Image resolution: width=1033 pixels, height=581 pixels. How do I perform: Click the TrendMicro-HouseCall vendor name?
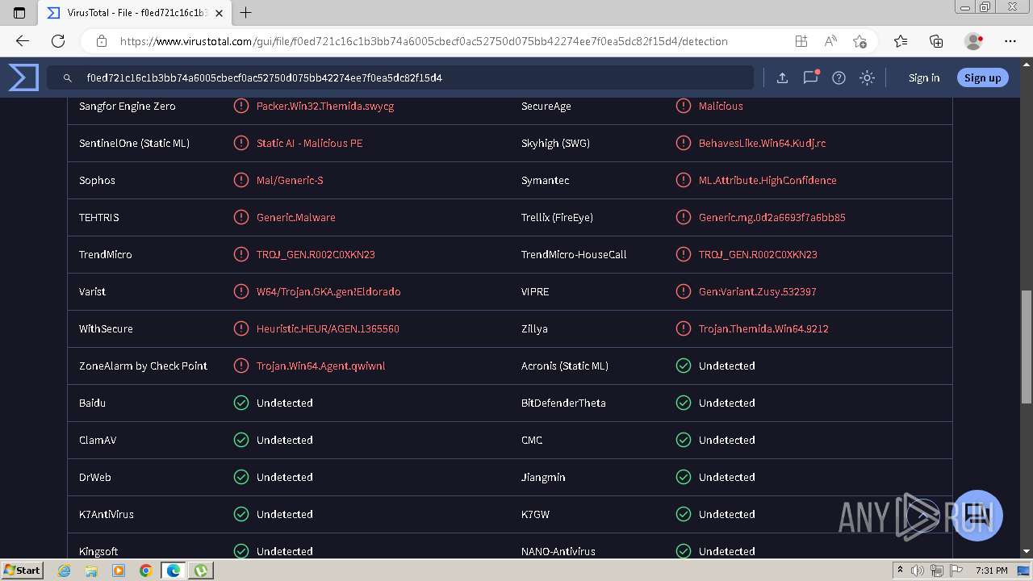[574, 254]
